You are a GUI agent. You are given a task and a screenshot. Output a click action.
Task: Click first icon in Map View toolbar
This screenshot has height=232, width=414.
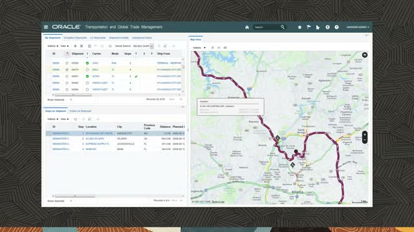click(x=213, y=48)
